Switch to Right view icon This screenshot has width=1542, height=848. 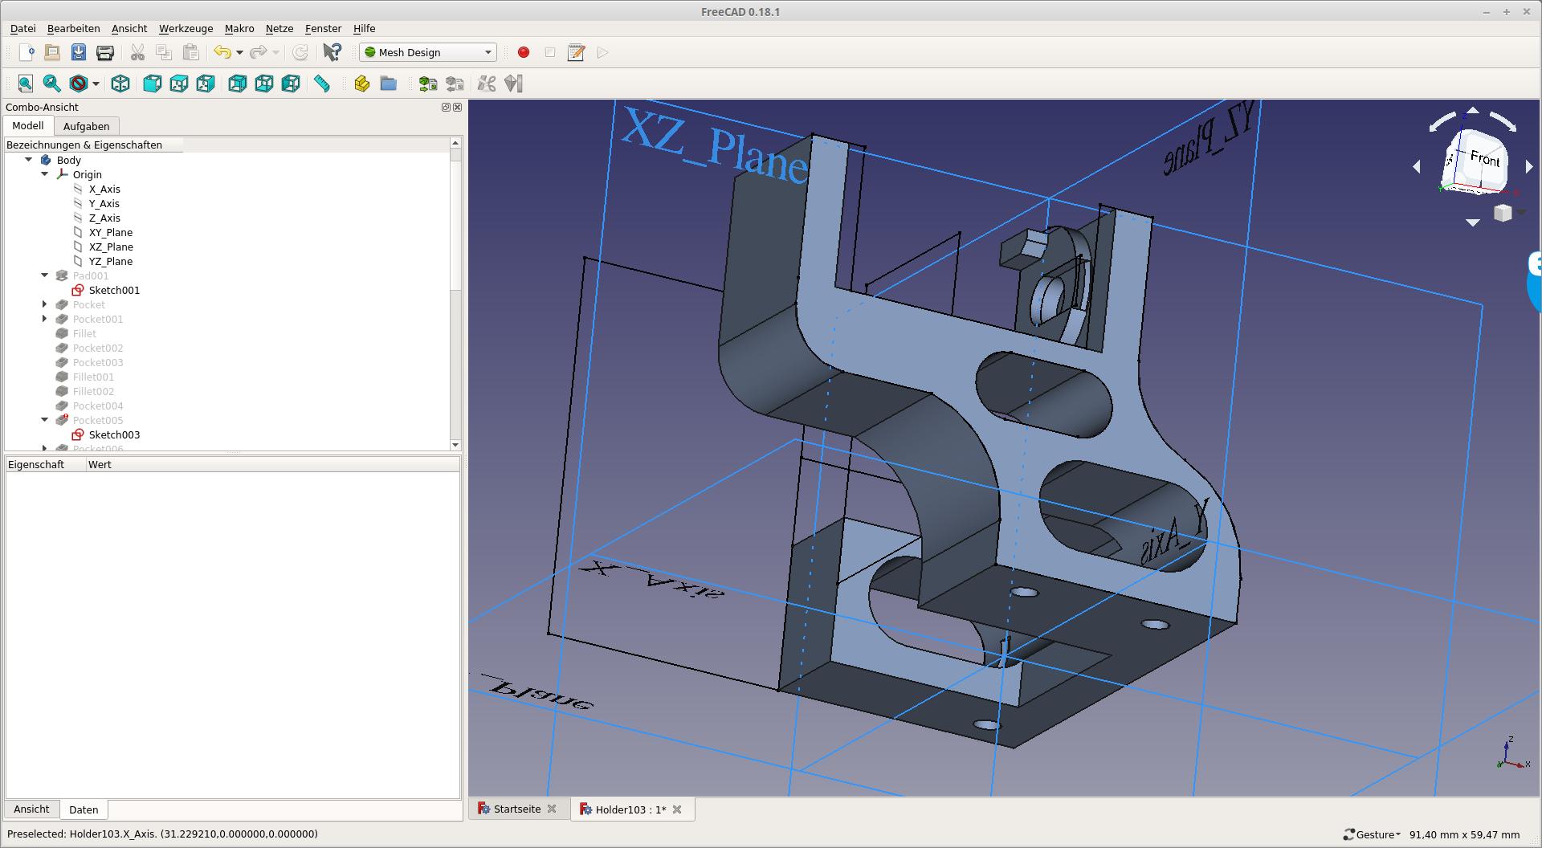[206, 84]
